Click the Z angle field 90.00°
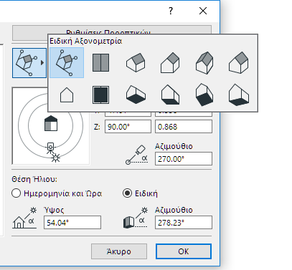The image size is (292, 270). click(x=128, y=127)
